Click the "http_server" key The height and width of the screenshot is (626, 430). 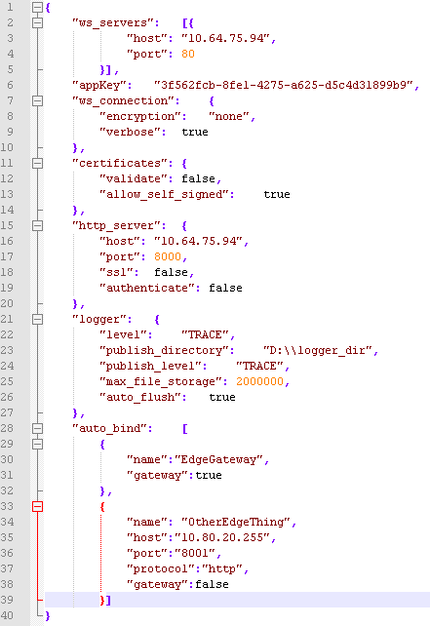tap(117, 225)
